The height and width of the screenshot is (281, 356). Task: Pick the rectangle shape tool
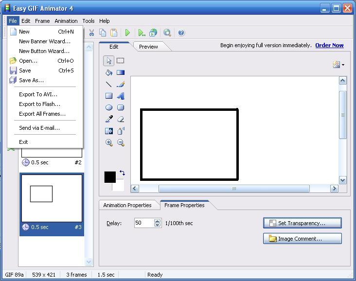tap(109, 96)
